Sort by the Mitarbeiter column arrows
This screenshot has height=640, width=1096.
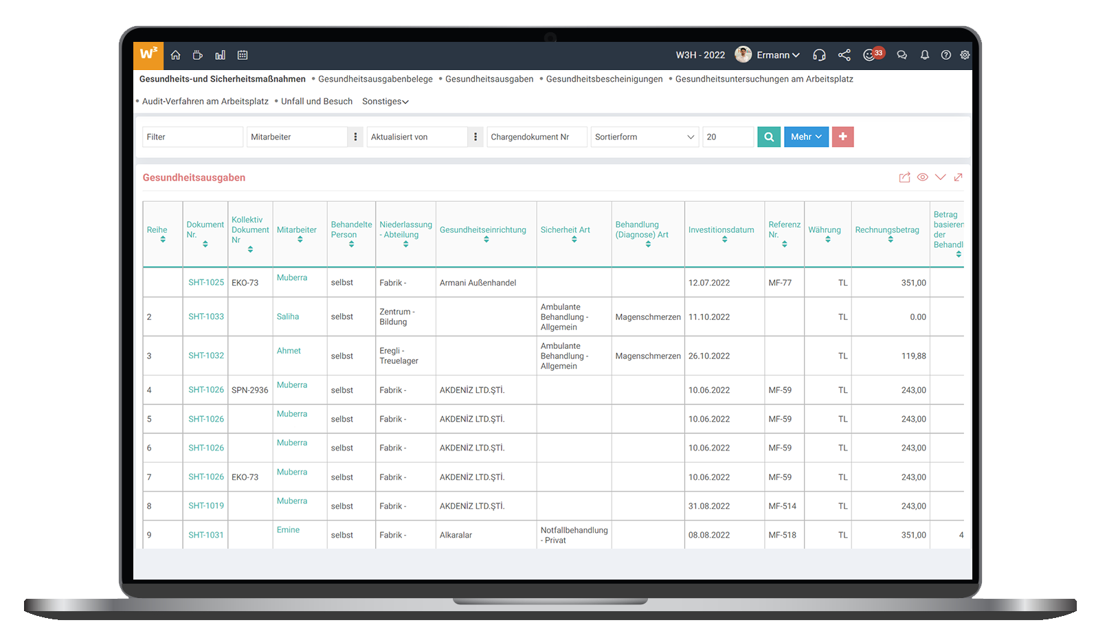point(300,240)
